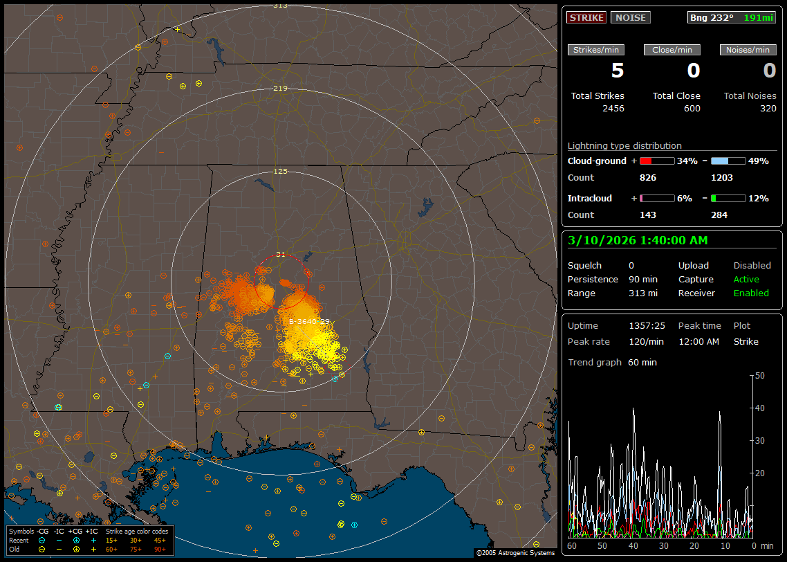Click the negative Cloud-ground blue percentage bar
The height and width of the screenshot is (562, 787).
(x=728, y=161)
